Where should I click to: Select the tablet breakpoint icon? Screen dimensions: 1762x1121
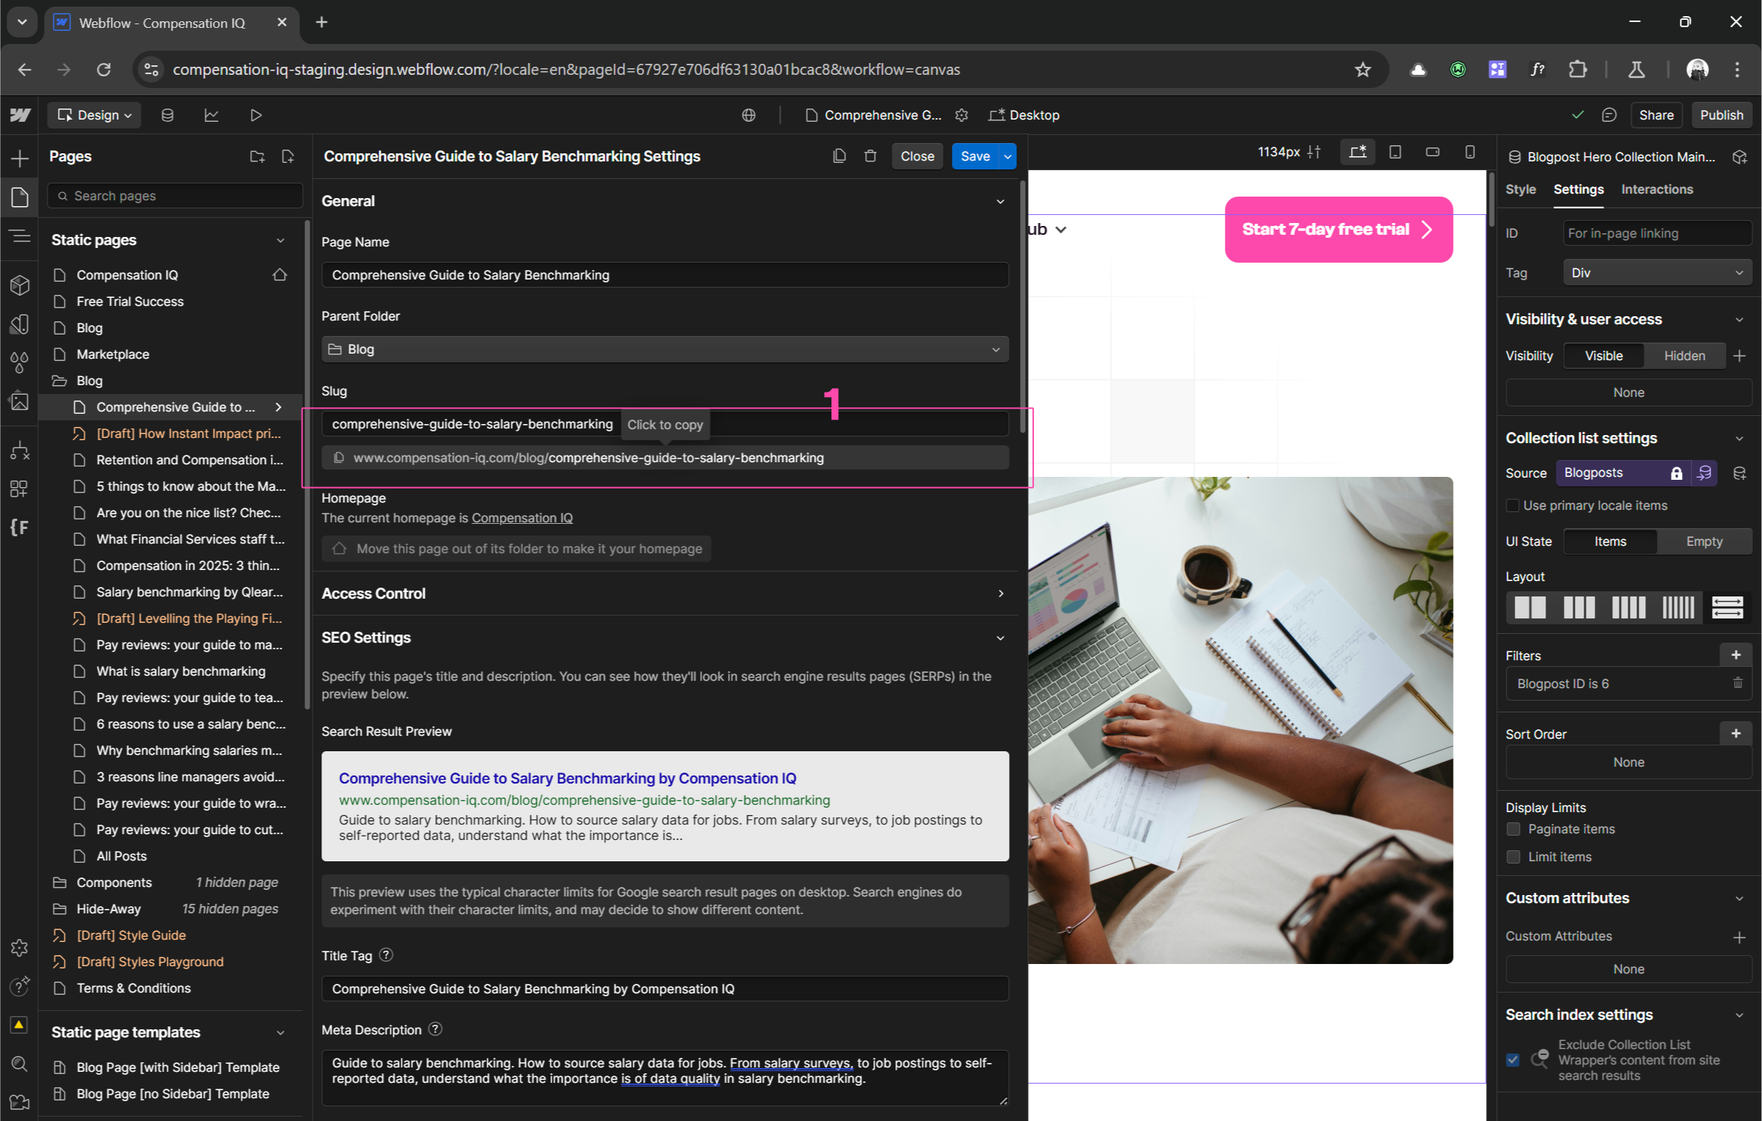[1395, 152]
